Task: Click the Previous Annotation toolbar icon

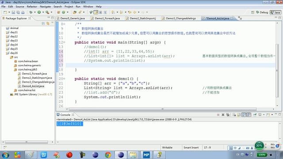Action: click(121, 12)
